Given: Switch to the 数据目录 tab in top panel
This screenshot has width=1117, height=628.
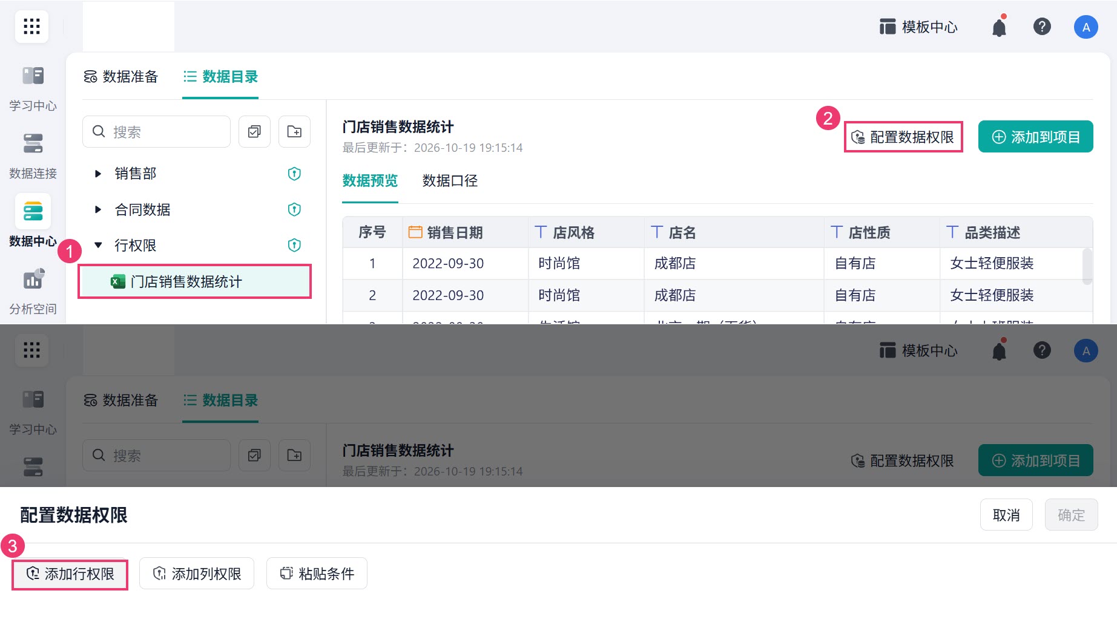Looking at the screenshot, I should click(220, 76).
